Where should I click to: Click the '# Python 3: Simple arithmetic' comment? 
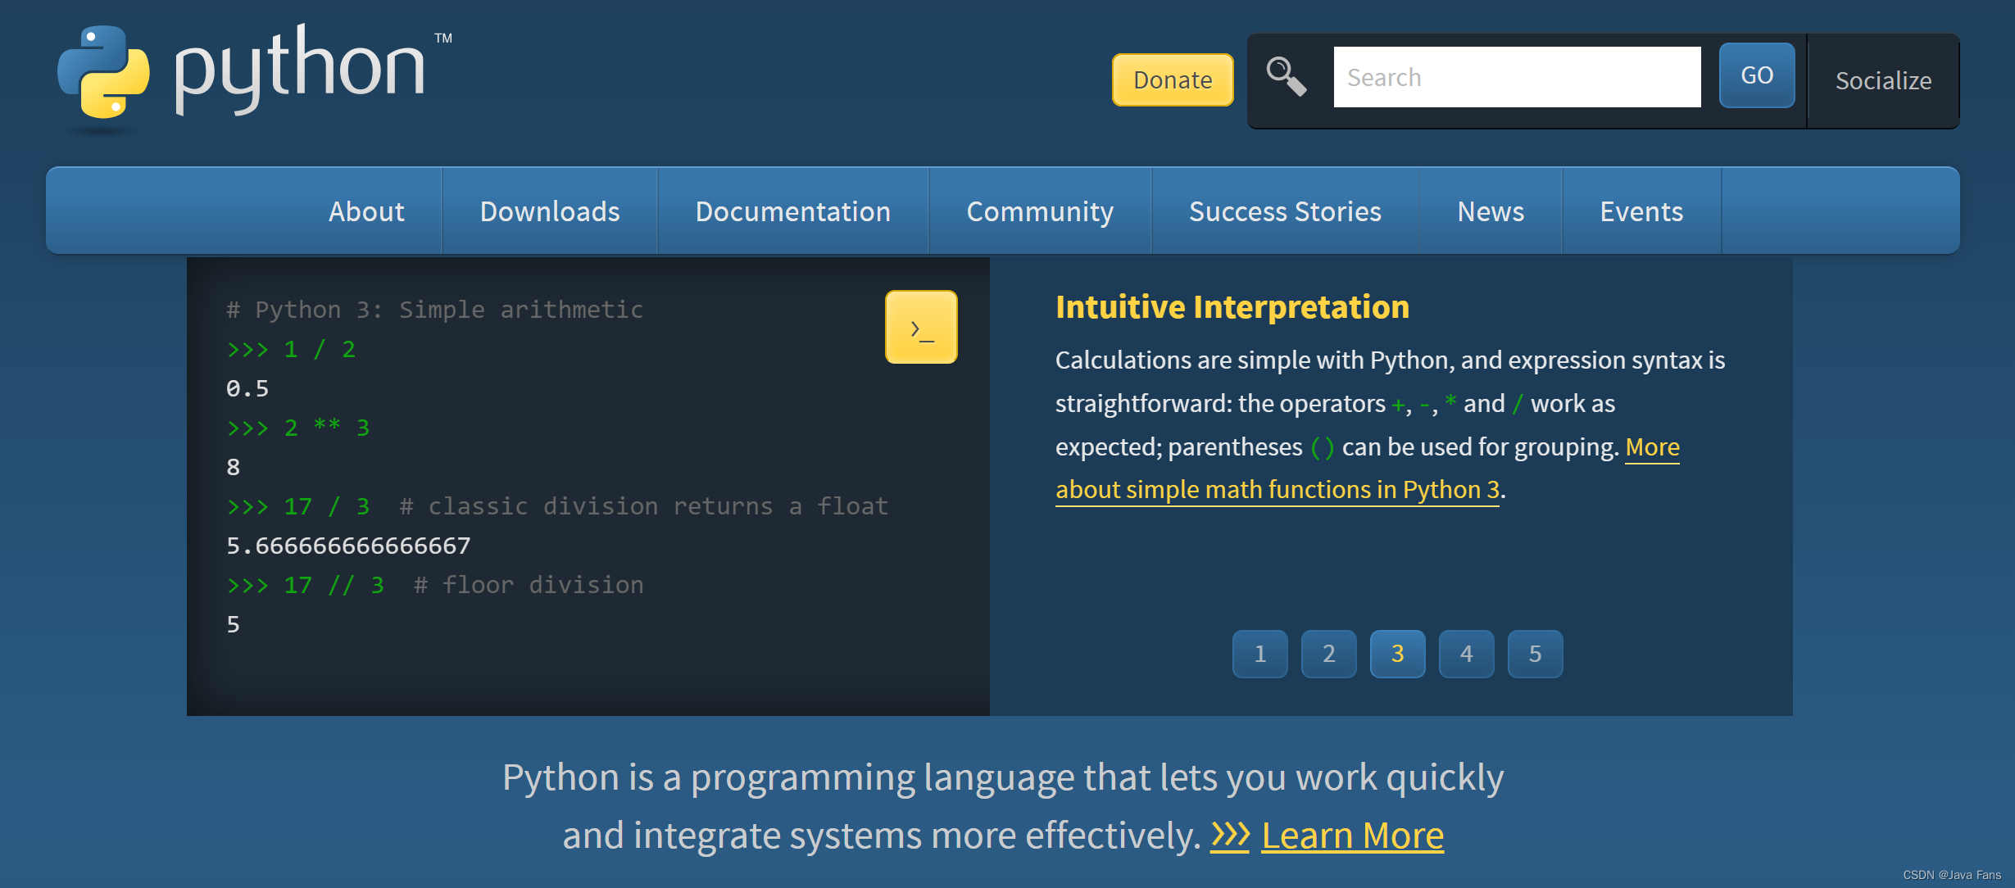click(x=435, y=310)
